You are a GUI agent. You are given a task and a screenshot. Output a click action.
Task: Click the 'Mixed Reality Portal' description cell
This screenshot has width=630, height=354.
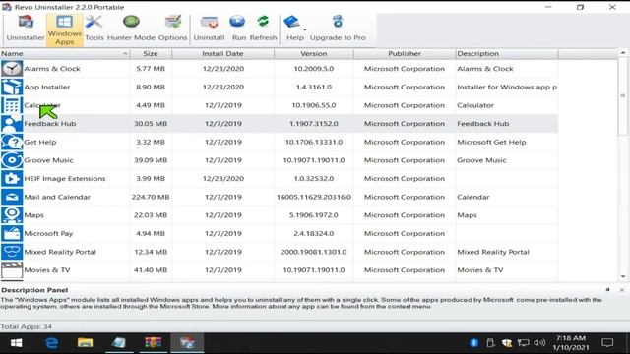(x=493, y=252)
